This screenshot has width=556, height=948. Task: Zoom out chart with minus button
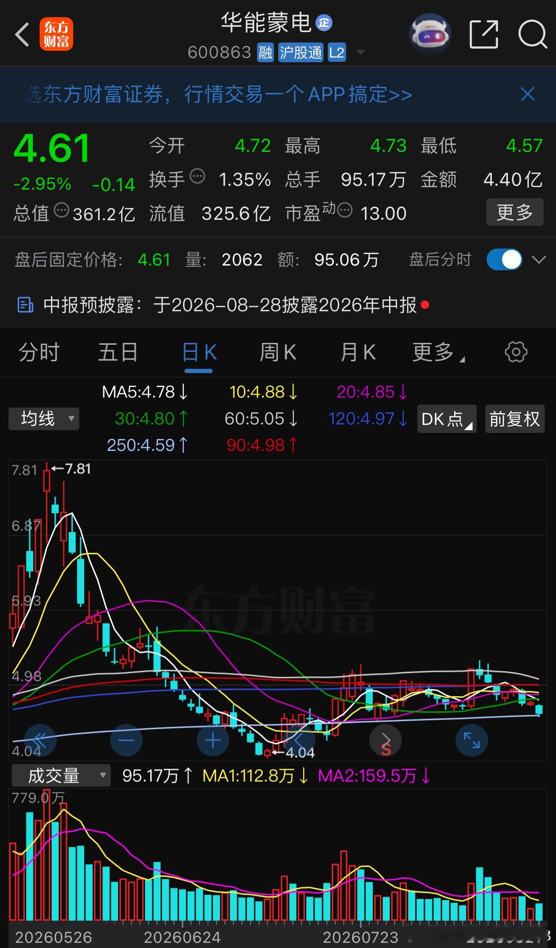click(x=126, y=740)
